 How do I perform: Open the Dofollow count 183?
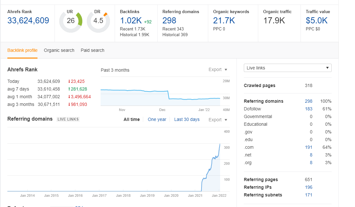point(309,109)
